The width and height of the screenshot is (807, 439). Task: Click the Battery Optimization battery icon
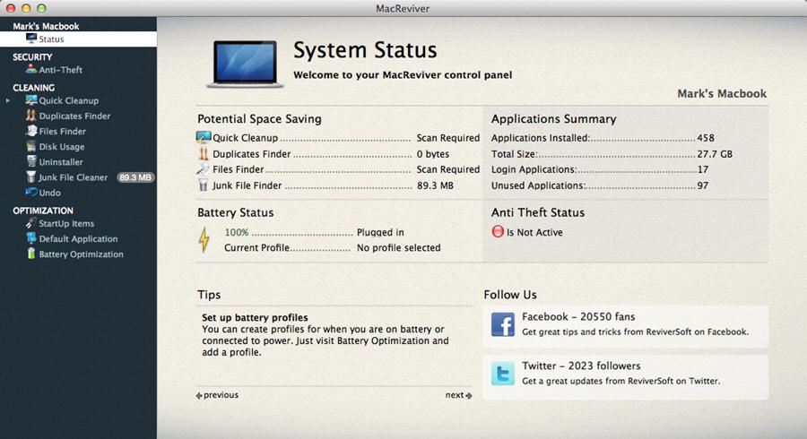[31, 254]
